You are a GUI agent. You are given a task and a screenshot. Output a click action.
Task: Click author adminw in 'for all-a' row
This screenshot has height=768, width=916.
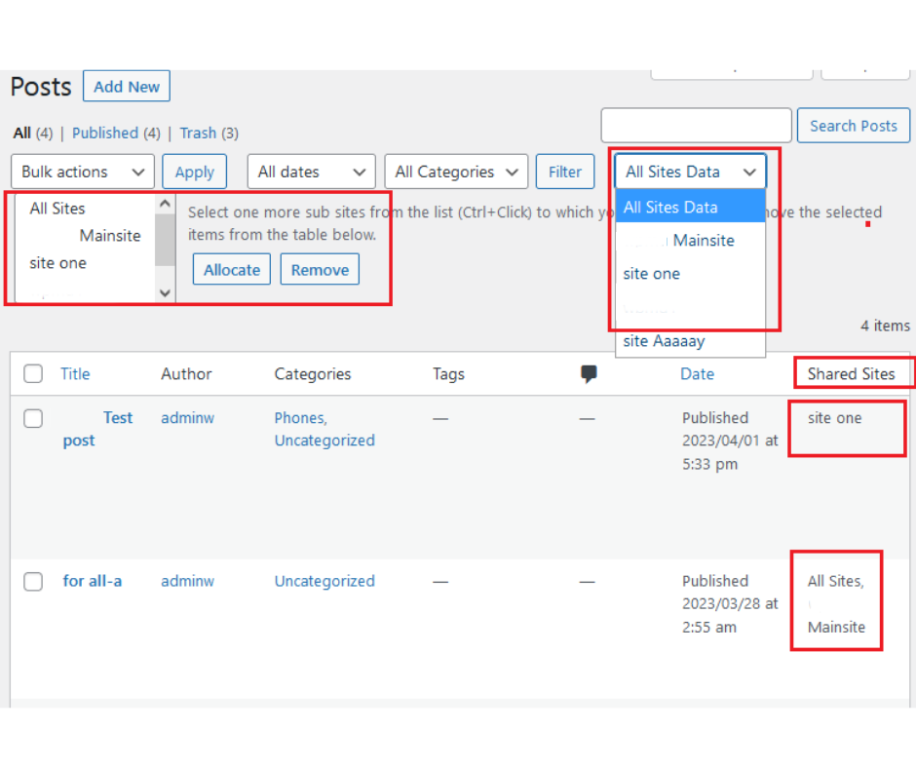point(187,581)
